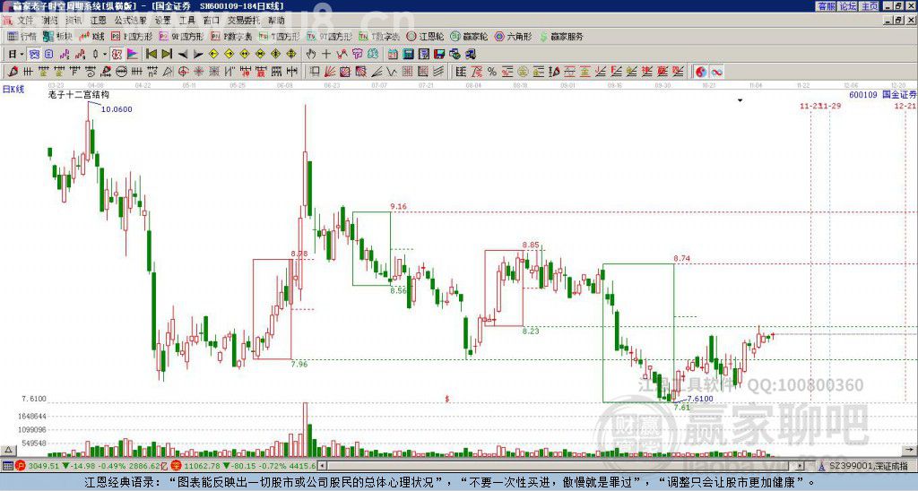Select the Gann fan lines tool
Image resolution: width=918 pixels, height=491 pixels.
329,72
